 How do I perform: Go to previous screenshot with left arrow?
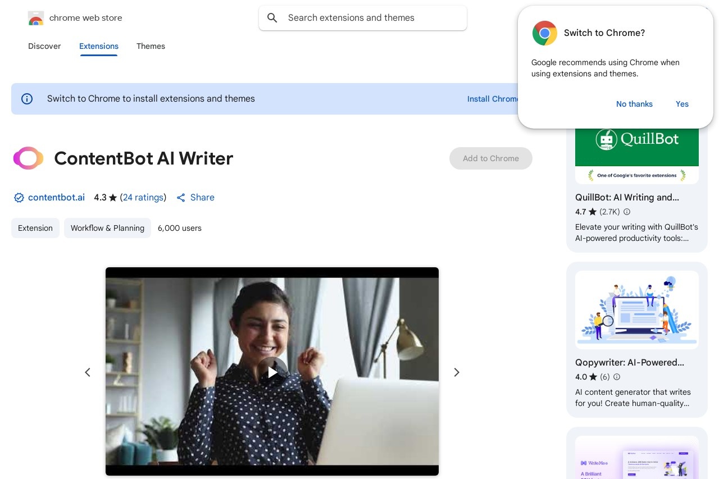tap(88, 372)
